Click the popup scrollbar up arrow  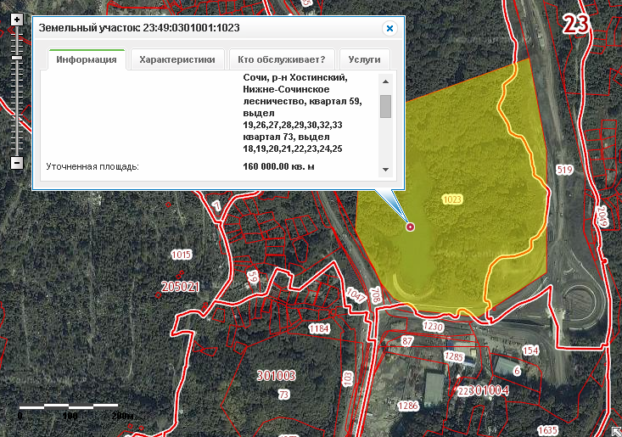(385, 82)
